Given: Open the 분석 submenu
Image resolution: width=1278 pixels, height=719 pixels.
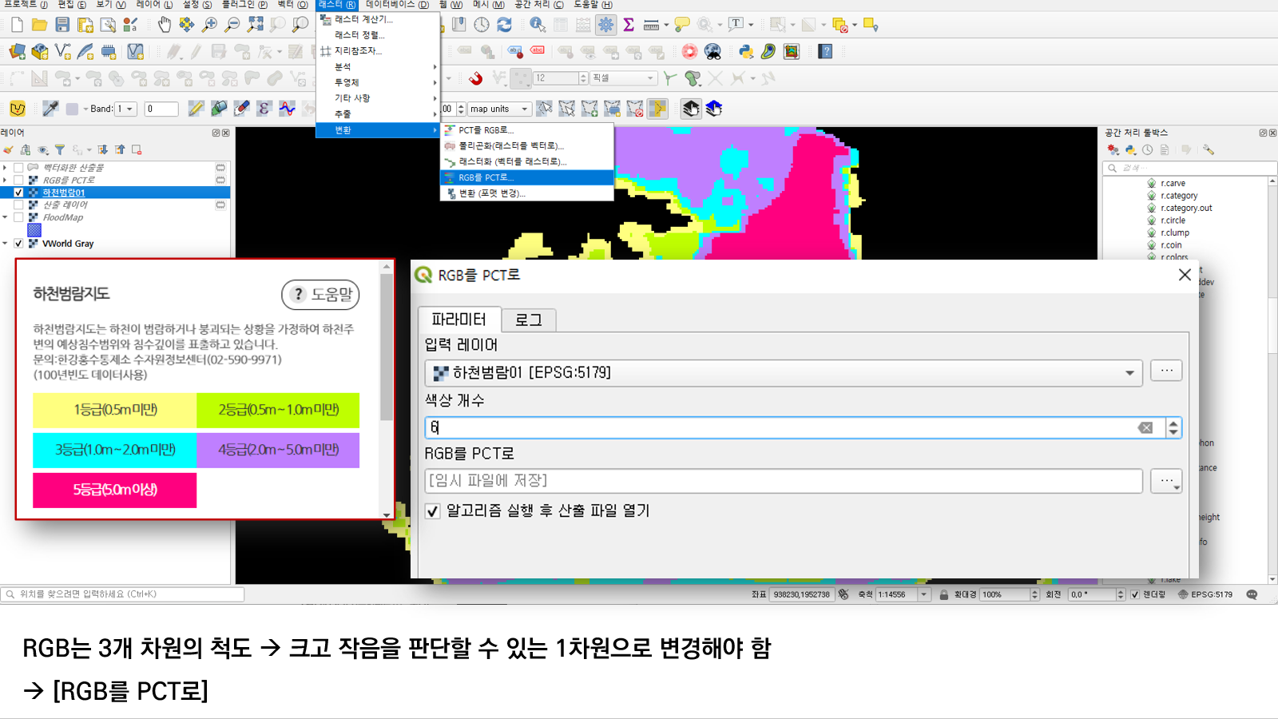Looking at the screenshot, I should coord(378,66).
